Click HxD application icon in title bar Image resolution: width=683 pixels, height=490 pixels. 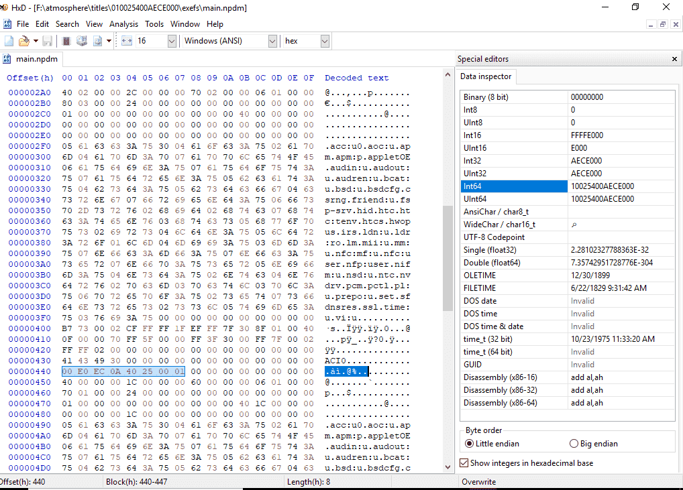point(4,7)
